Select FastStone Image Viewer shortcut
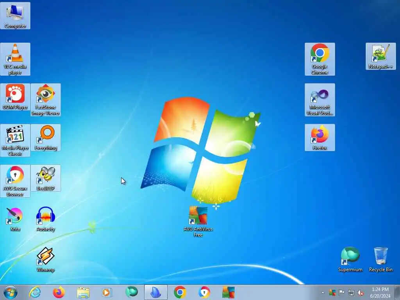 [46, 100]
